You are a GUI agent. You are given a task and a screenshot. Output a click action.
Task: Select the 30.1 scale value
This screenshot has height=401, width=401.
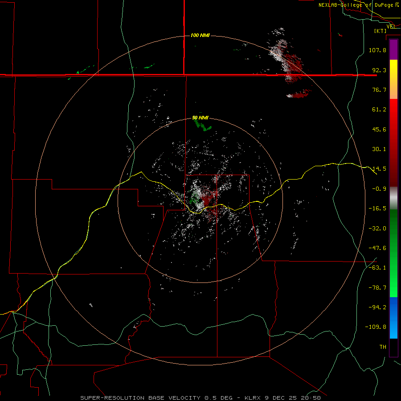point(379,149)
